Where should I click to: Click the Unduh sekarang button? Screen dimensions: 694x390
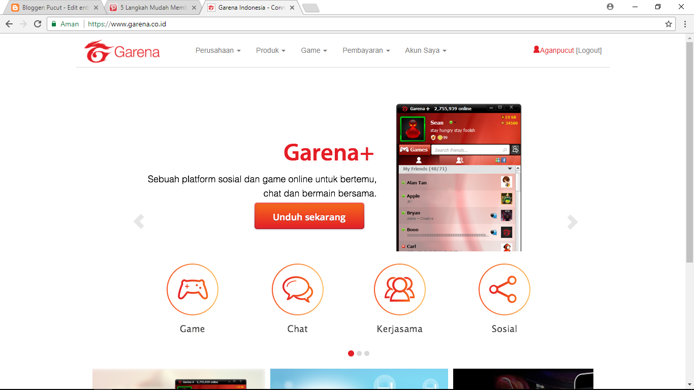[309, 216]
